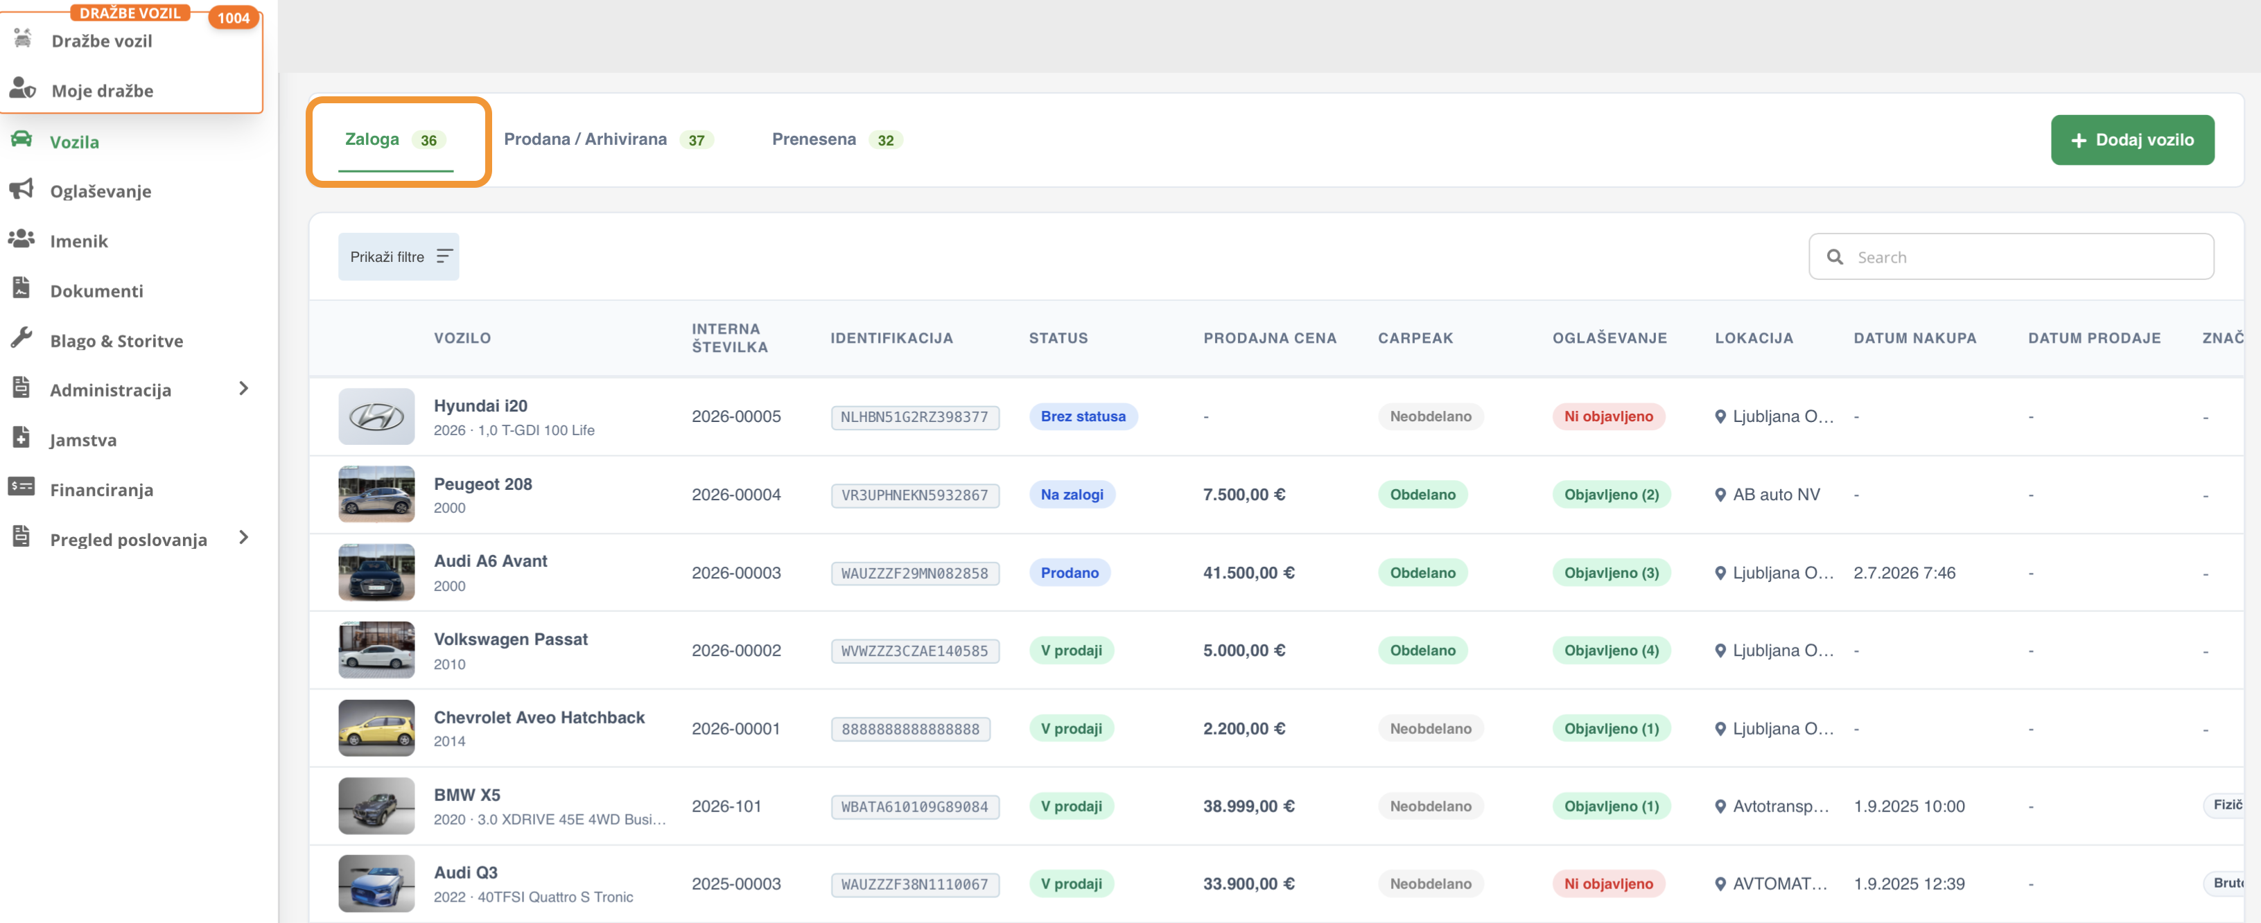
Task: Click the Datum nakupa column header
Action: point(1914,339)
